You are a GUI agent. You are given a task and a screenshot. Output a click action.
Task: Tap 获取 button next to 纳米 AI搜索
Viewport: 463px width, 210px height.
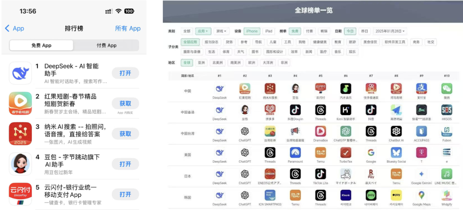click(x=125, y=134)
